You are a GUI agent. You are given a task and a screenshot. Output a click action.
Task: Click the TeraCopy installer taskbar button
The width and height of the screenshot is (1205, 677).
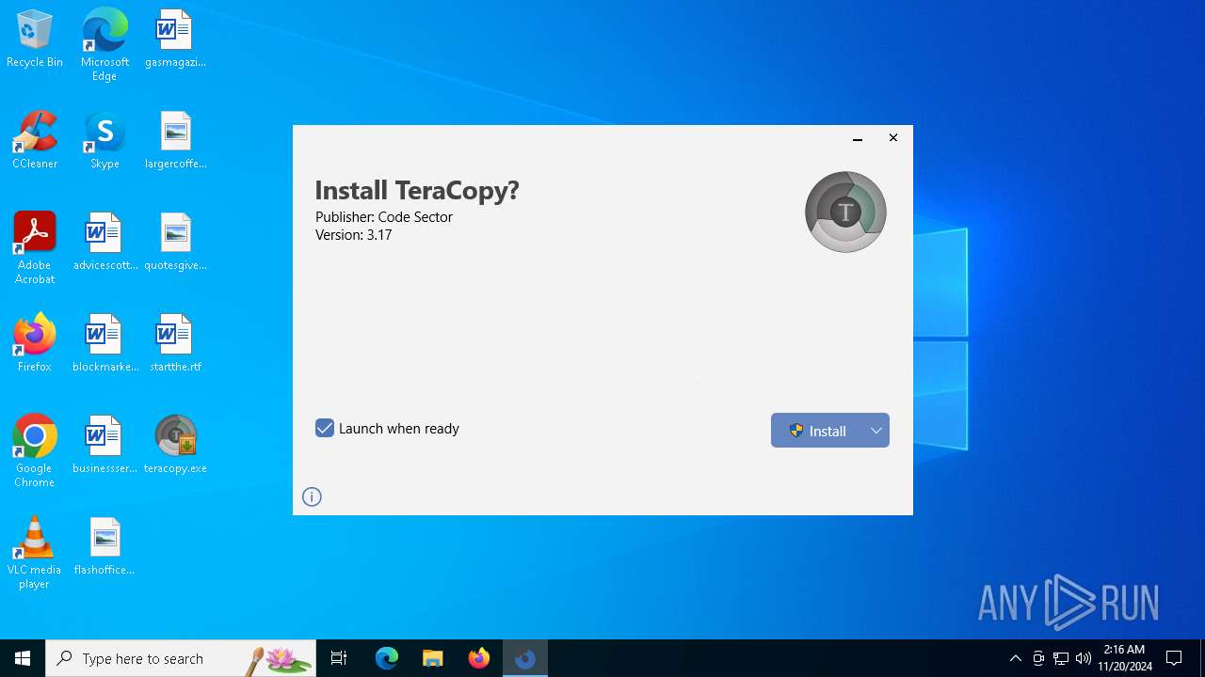525,658
